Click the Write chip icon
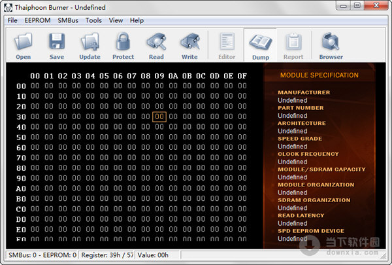 click(189, 42)
